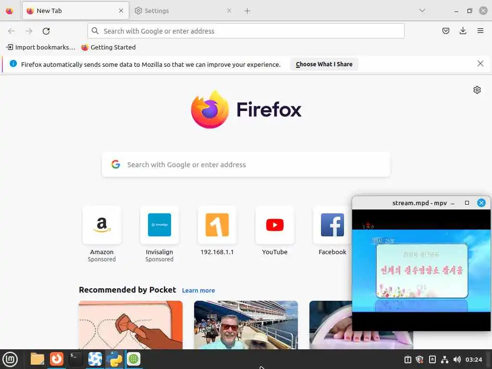Go back using the back arrow
The height and width of the screenshot is (369, 492).
[x=12, y=31]
